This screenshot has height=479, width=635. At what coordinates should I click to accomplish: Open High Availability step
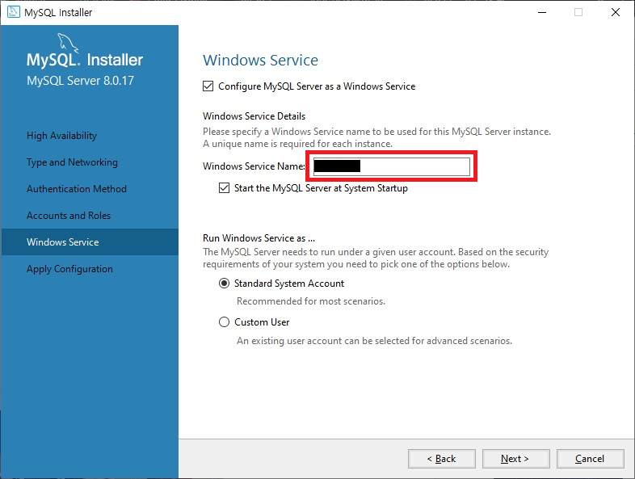(61, 136)
